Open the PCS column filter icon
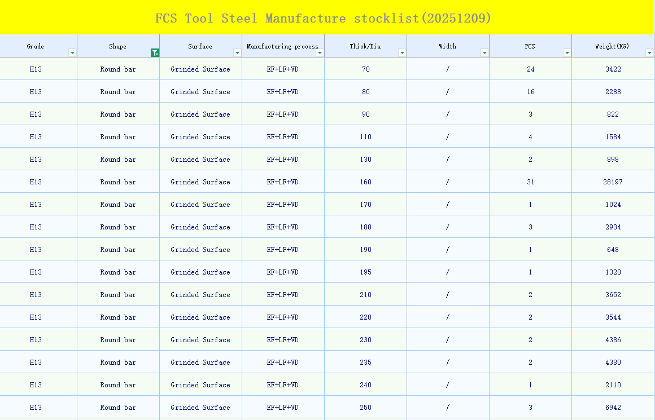Image resolution: width=655 pixels, height=420 pixels. click(x=567, y=52)
